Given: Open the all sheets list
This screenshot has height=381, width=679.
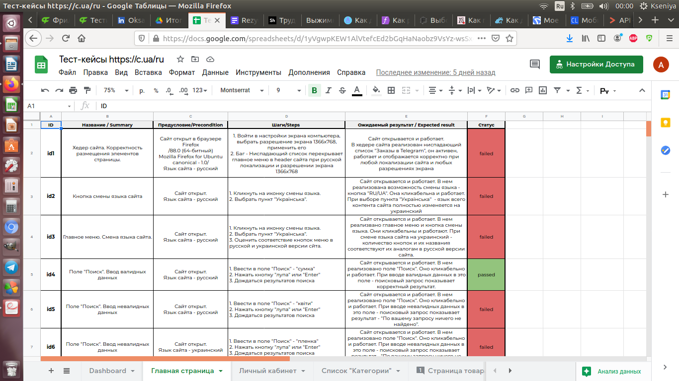Looking at the screenshot, I should tap(67, 371).
